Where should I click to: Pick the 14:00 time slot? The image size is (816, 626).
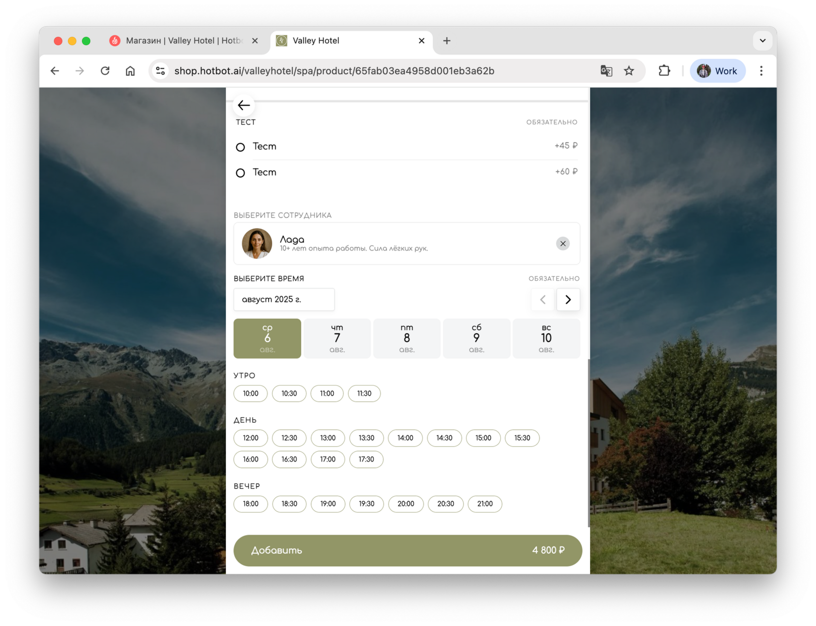coord(406,438)
